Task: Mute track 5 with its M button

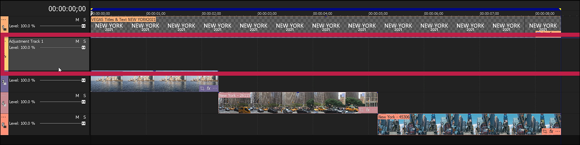Action: pyautogui.click(x=77, y=117)
